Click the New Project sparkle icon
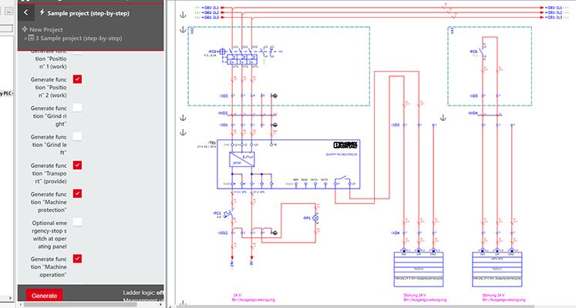Screen dimensions: 576x308 tap(25, 29)
